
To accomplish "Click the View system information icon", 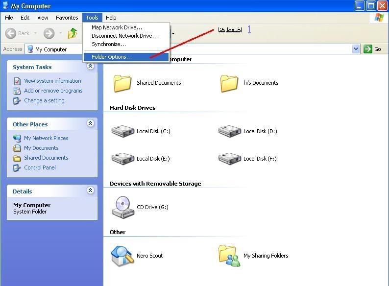I will point(17,81).
